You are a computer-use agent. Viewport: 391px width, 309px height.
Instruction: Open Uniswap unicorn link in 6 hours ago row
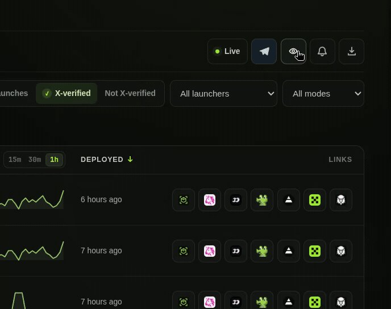(x=210, y=200)
